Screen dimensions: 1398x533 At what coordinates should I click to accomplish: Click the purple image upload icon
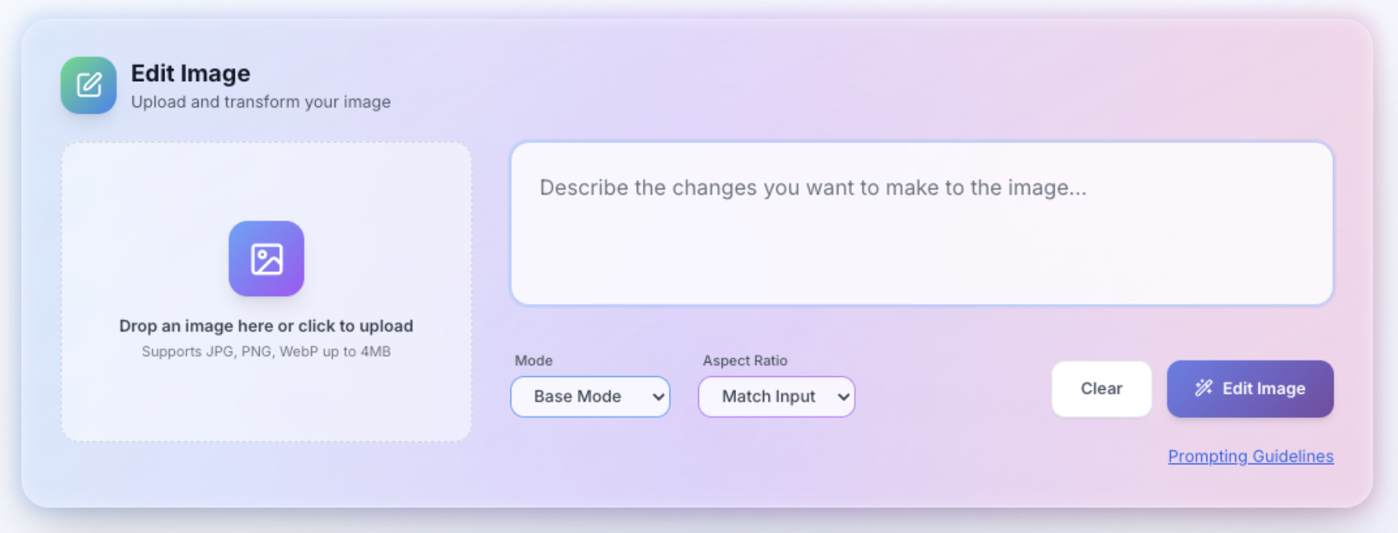click(x=267, y=259)
